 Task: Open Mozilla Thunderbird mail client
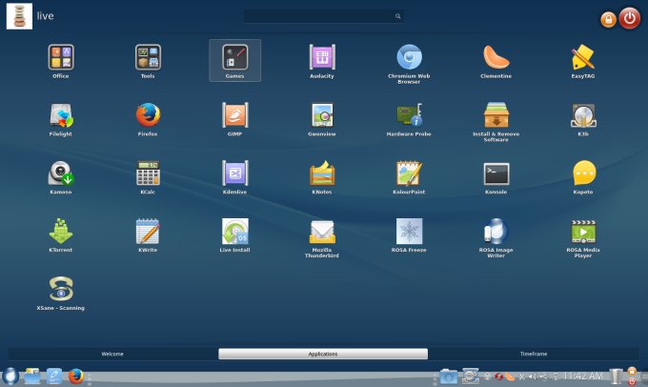click(x=322, y=237)
